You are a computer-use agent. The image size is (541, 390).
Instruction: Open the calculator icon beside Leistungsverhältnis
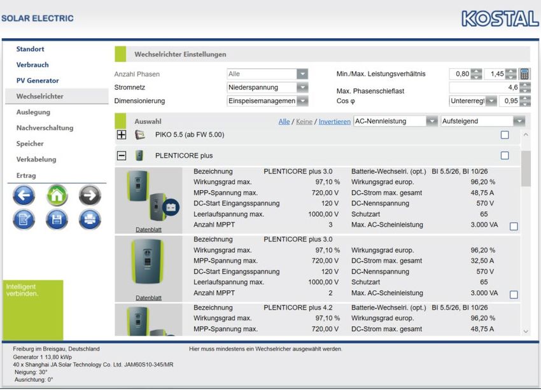point(524,74)
